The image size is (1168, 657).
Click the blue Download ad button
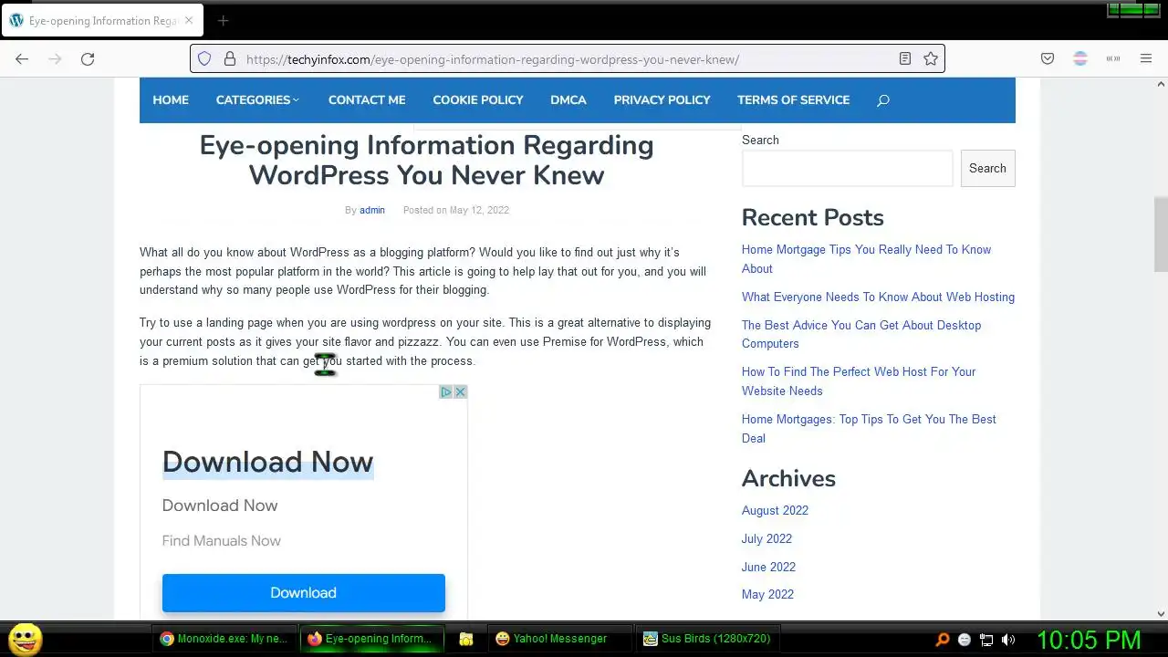pyautogui.click(x=303, y=593)
